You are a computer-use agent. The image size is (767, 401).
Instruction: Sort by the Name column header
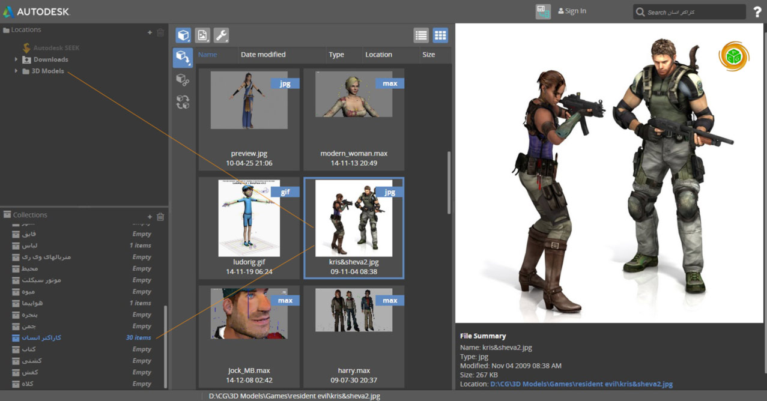tap(207, 55)
